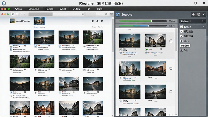Click the Searche panel logo icon

118,15
